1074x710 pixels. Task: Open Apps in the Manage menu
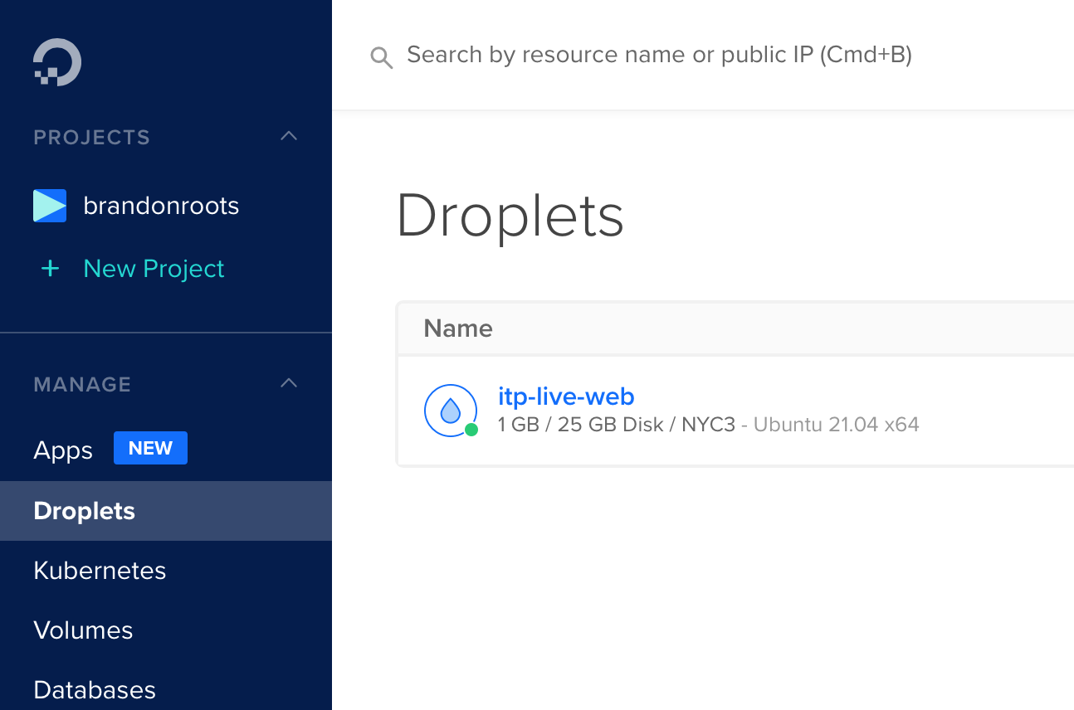(63, 450)
